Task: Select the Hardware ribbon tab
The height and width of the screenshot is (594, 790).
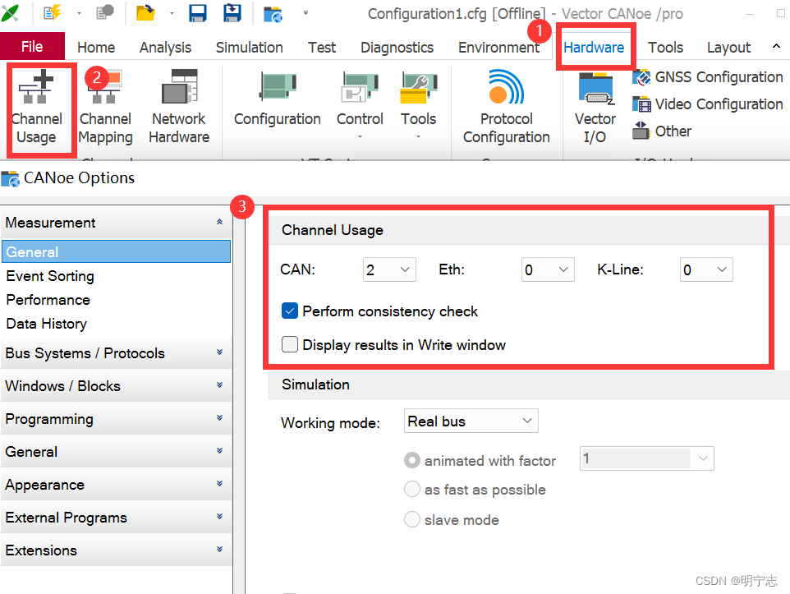Action: (x=594, y=48)
